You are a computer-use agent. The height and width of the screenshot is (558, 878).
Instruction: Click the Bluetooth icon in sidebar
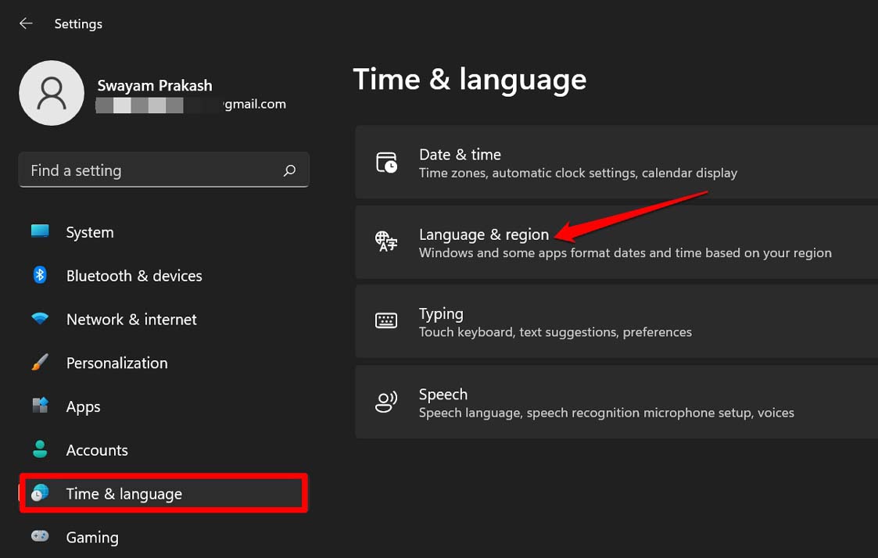pos(40,275)
